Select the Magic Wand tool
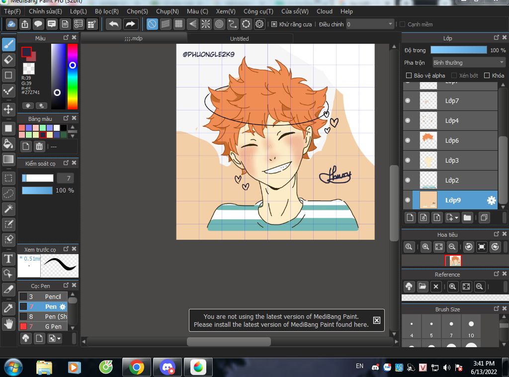The image size is (509, 377). pos(9,209)
